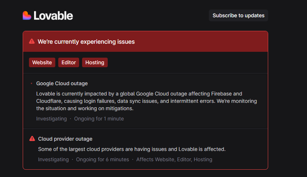Click the red dot beside Google Cloud outage
307x177 pixels.
tap(32, 83)
